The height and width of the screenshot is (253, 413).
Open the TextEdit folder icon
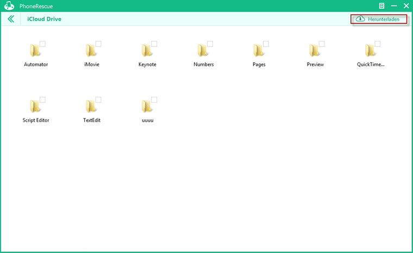(x=91, y=106)
